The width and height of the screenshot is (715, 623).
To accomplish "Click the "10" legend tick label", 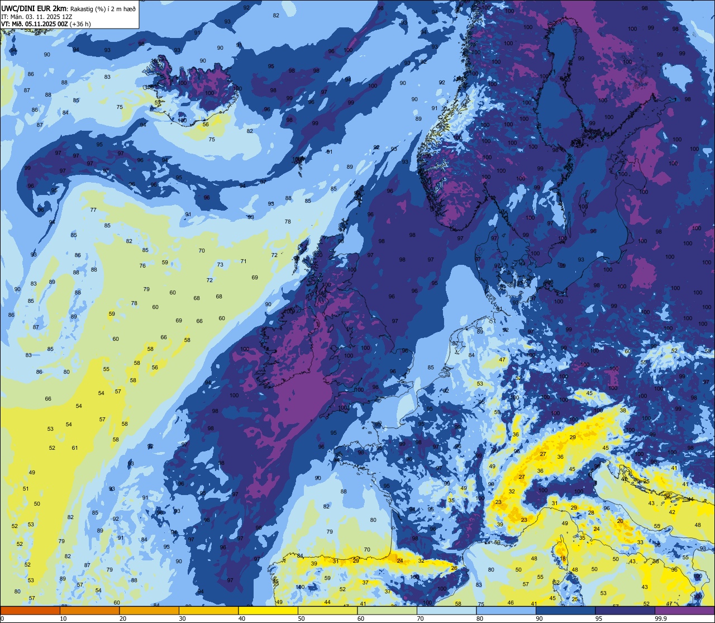I will pyautogui.click(x=63, y=619).
